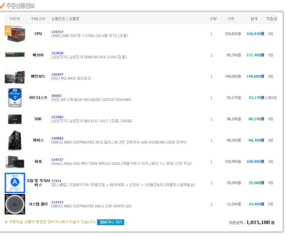286x236 pixels.
Task: Click the 수량 column header
Action: pyautogui.click(x=213, y=19)
